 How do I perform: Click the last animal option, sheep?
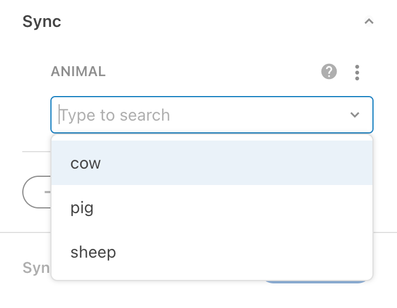(212, 252)
